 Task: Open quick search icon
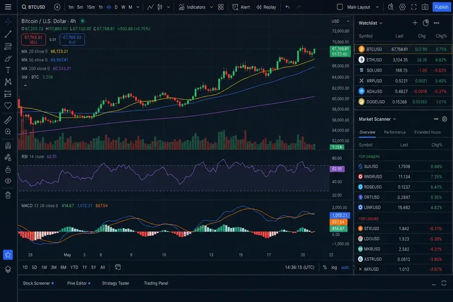pos(391,7)
